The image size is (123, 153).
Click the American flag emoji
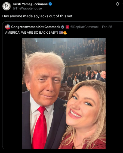click(61, 33)
